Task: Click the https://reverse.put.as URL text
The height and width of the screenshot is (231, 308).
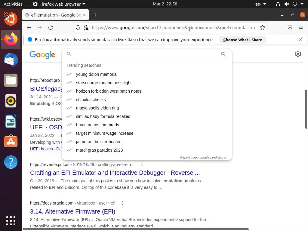Action: (x=50, y=165)
